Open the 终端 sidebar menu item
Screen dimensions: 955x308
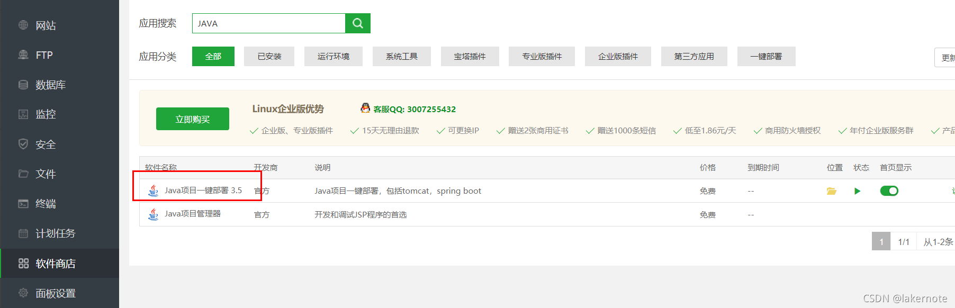tap(59, 203)
